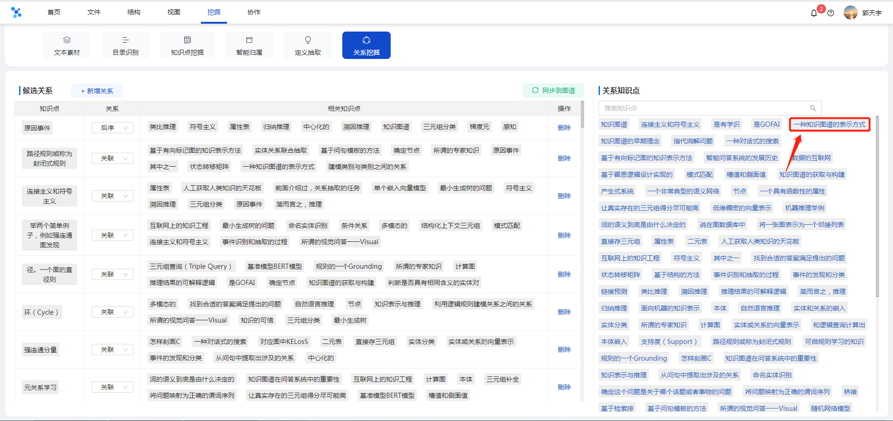893x421 pixels.
Task: Open the 智能归属 tool
Action: 249,45
